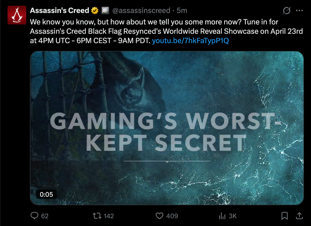Click the 409 likes count
Screen dimensions: 311x226
(172, 216)
